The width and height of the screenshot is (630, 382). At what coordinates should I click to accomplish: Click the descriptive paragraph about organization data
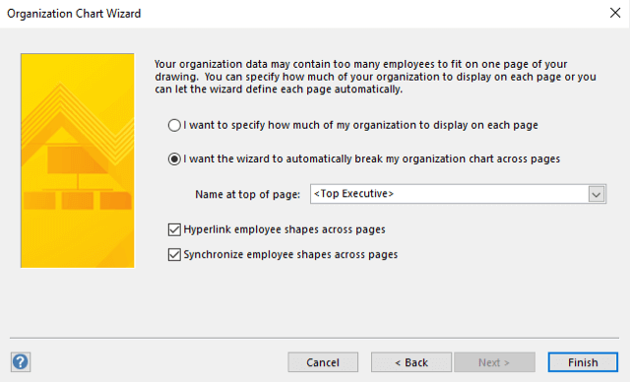375,77
